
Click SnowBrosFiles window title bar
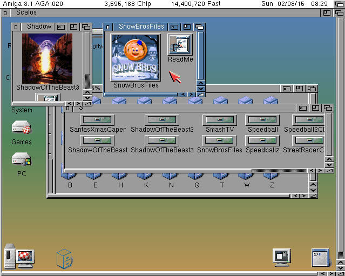click(x=141, y=26)
